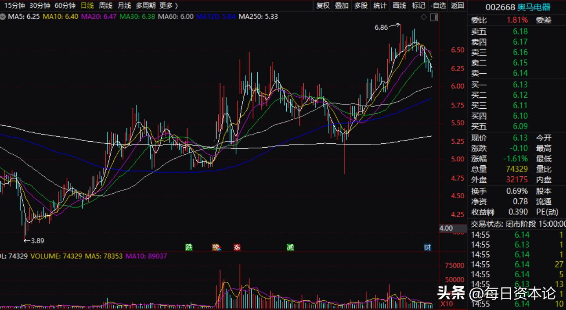
Task: Click the diamond icon above the chart
Action: click(424, 17)
